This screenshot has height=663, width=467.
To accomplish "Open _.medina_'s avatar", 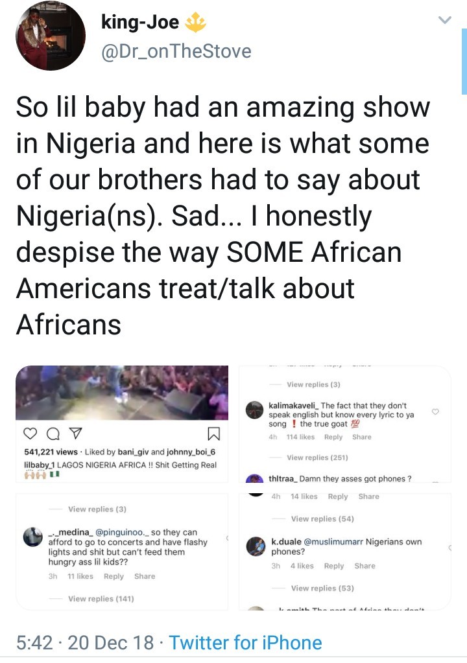I will click(x=32, y=537).
